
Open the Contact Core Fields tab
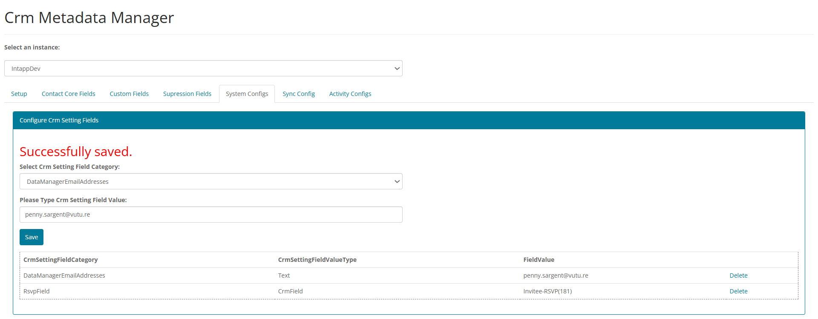[x=69, y=94]
